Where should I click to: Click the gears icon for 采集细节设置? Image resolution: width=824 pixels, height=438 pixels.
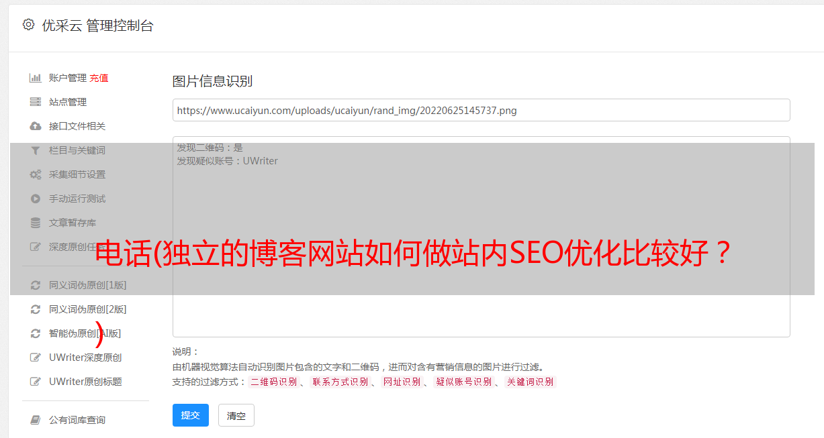click(x=36, y=174)
